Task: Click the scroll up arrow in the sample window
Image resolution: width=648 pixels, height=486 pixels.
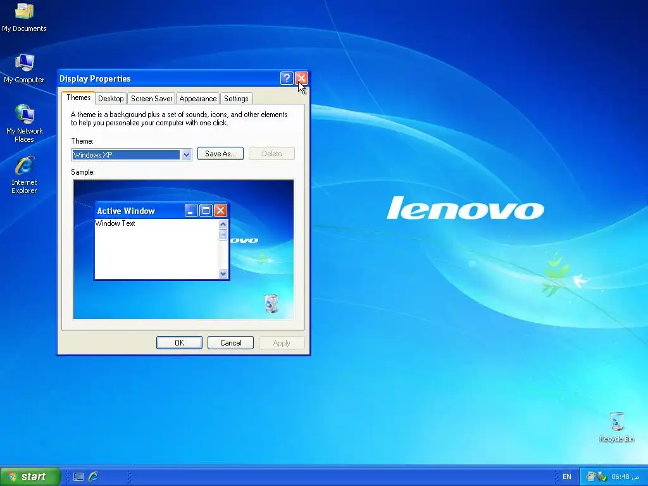Action: (x=223, y=225)
